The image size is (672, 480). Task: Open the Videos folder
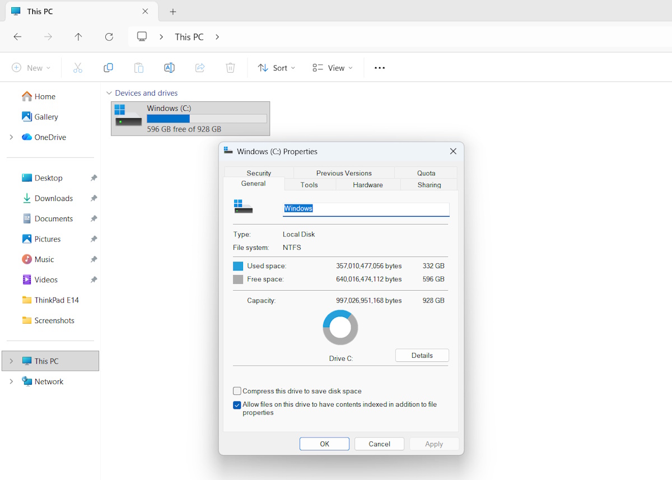(39, 279)
